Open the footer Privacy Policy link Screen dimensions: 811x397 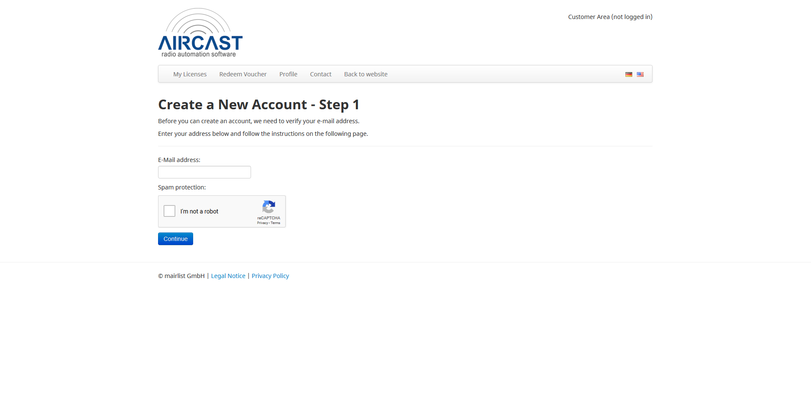pos(270,276)
